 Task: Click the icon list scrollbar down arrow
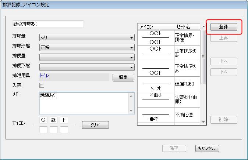pyautogui.click(x=203, y=122)
